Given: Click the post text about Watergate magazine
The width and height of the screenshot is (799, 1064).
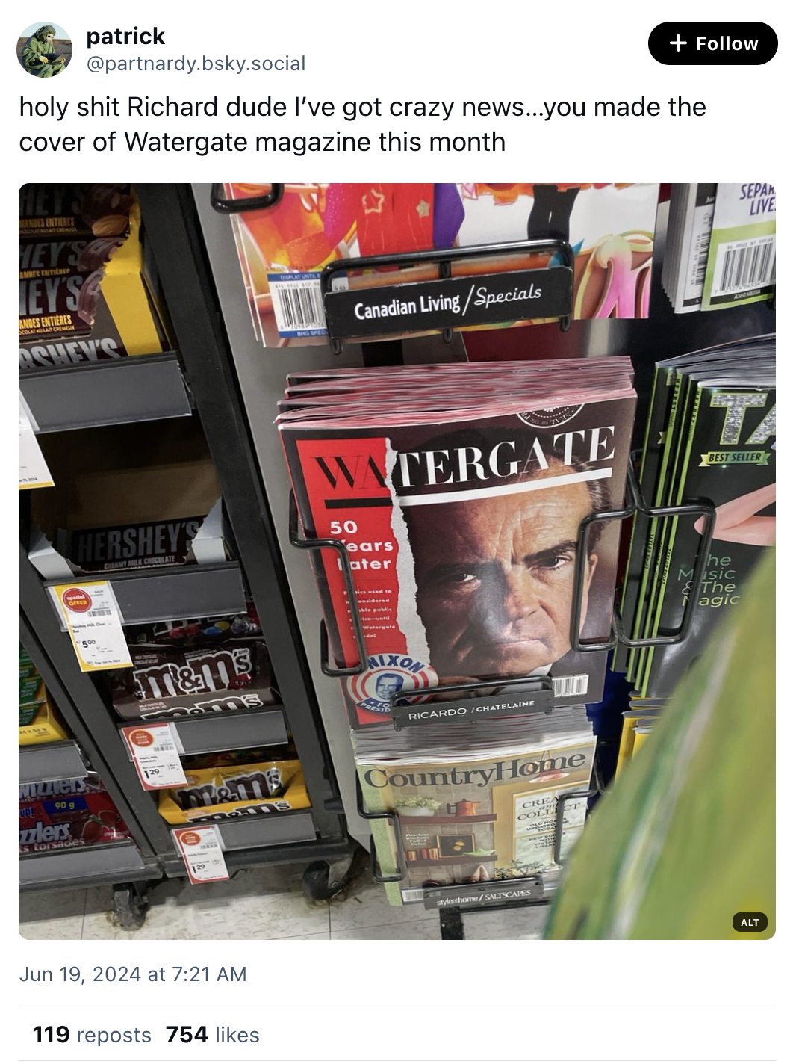Looking at the screenshot, I should [362, 124].
